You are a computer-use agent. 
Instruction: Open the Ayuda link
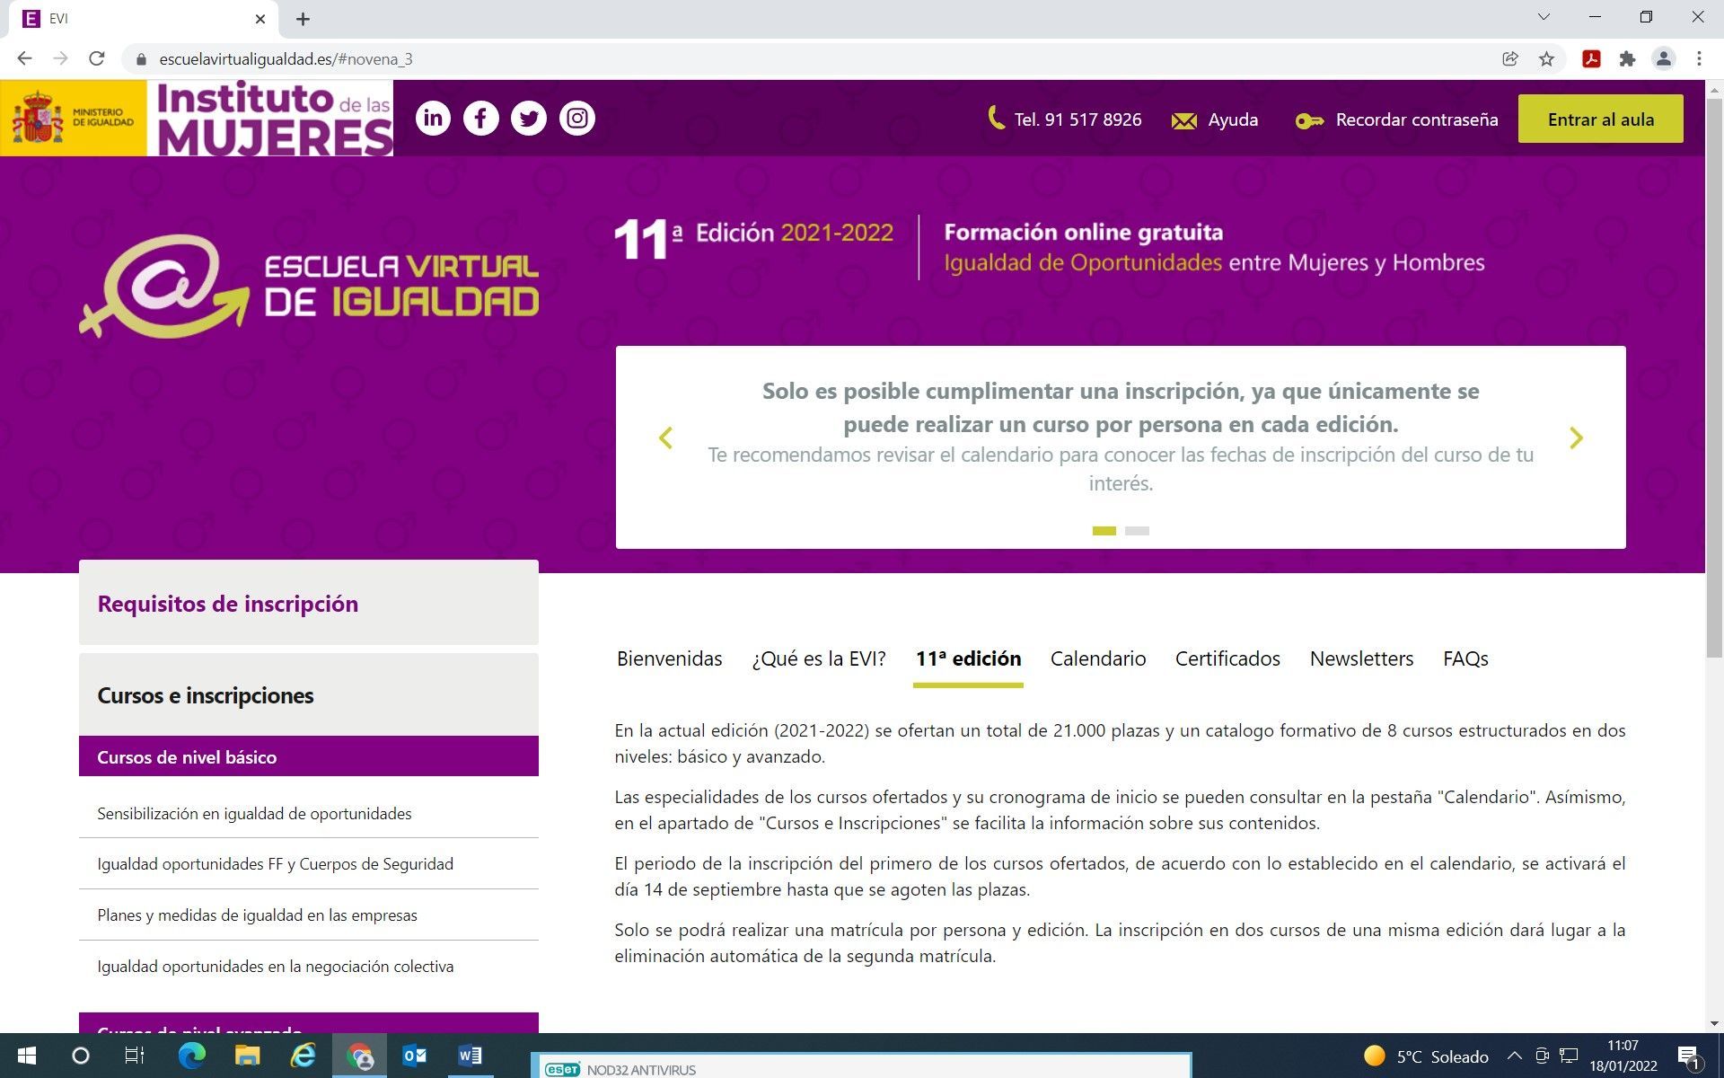(x=1215, y=119)
